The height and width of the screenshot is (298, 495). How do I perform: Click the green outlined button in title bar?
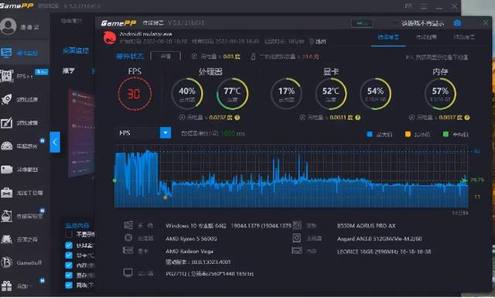[x=362, y=23]
